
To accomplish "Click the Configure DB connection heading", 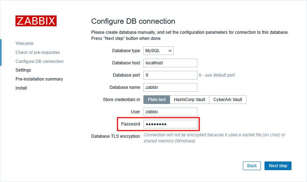I will click(133, 21).
